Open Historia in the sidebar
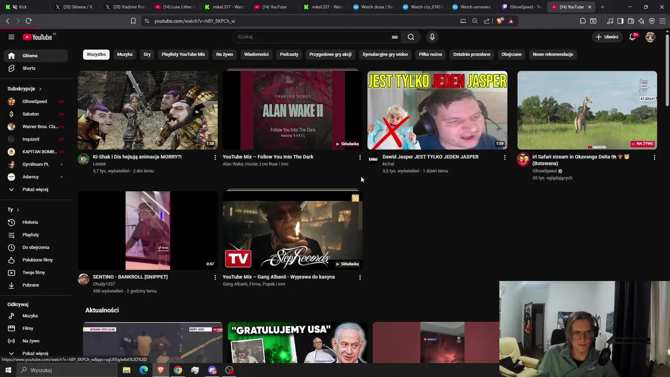670x377 pixels. coord(36,222)
